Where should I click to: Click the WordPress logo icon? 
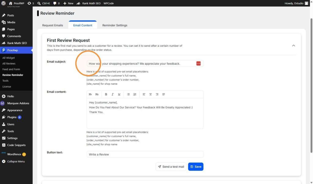[3, 3]
